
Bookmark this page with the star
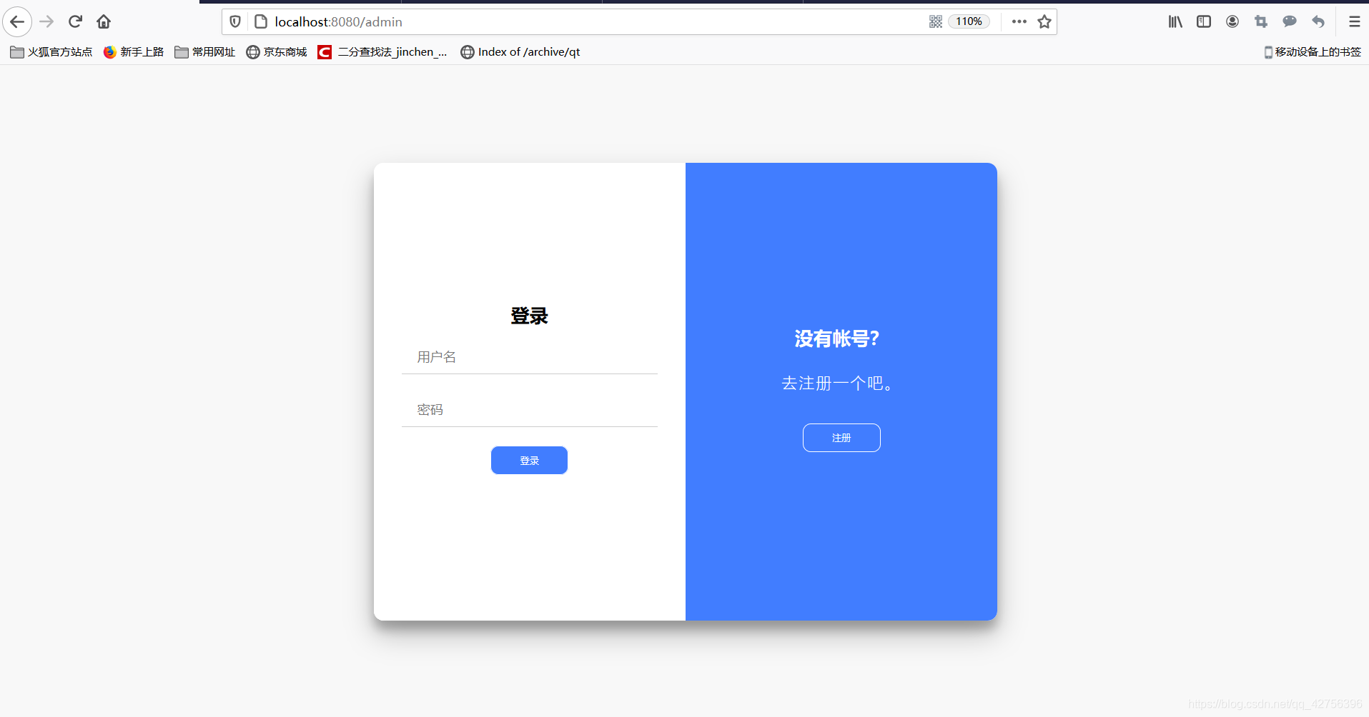click(1044, 21)
